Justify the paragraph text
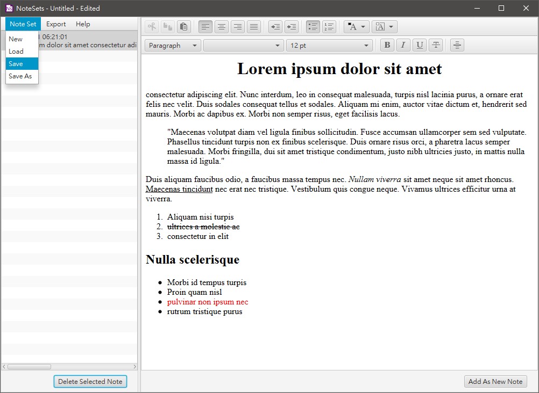The image size is (539, 393). click(x=253, y=27)
